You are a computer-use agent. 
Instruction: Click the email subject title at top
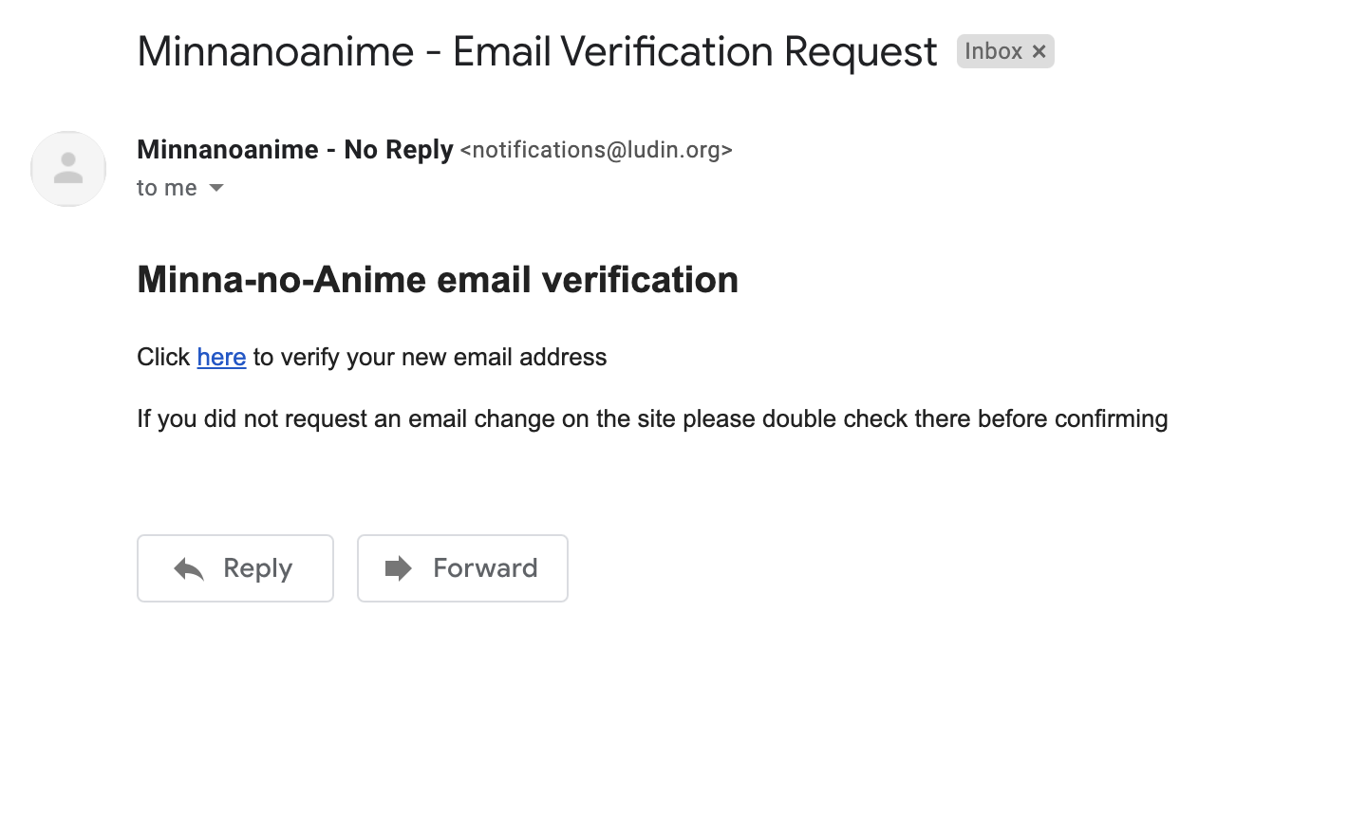coord(536,51)
